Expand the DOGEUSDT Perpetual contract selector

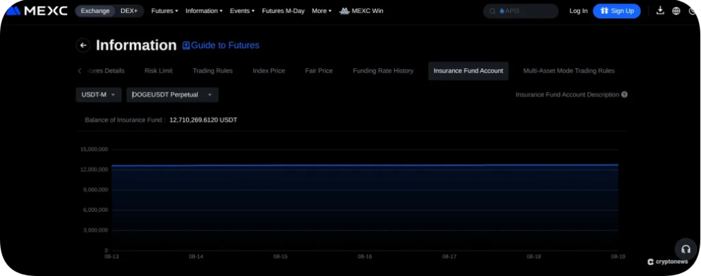pyautogui.click(x=173, y=95)
